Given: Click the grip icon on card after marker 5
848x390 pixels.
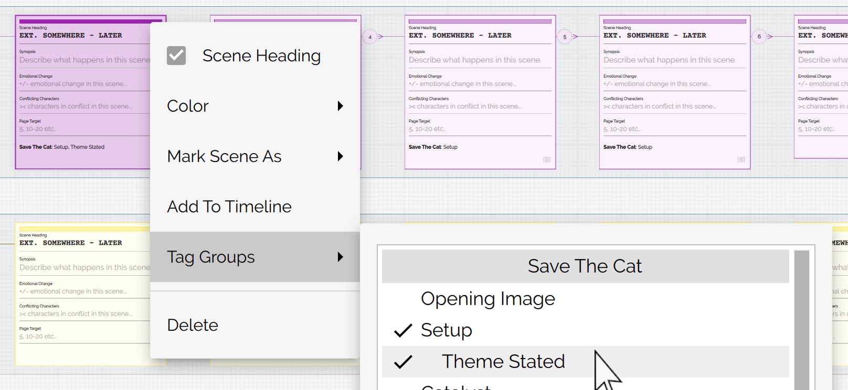Looking at the screenshot, I should (x=741, y=159).
